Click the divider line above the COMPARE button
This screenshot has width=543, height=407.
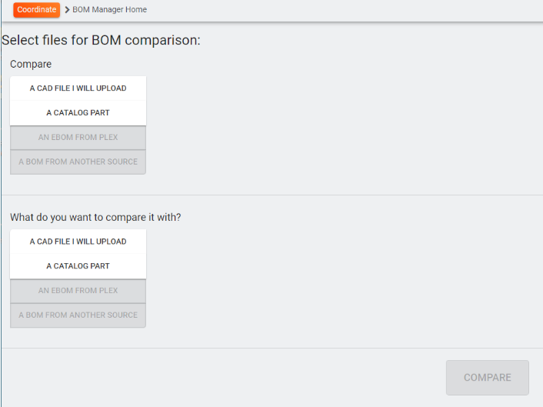[x=272, y=348]
